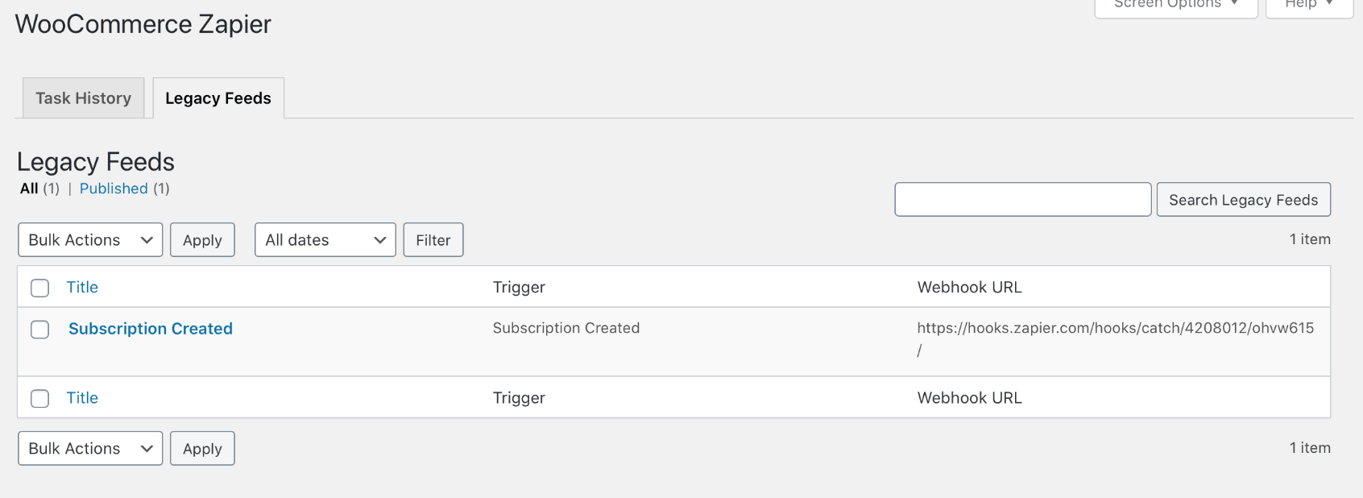This screenshot has width=1363, height=498.
Task: Select the Legacy Feeds tab
Action: [x=217, y=98]
